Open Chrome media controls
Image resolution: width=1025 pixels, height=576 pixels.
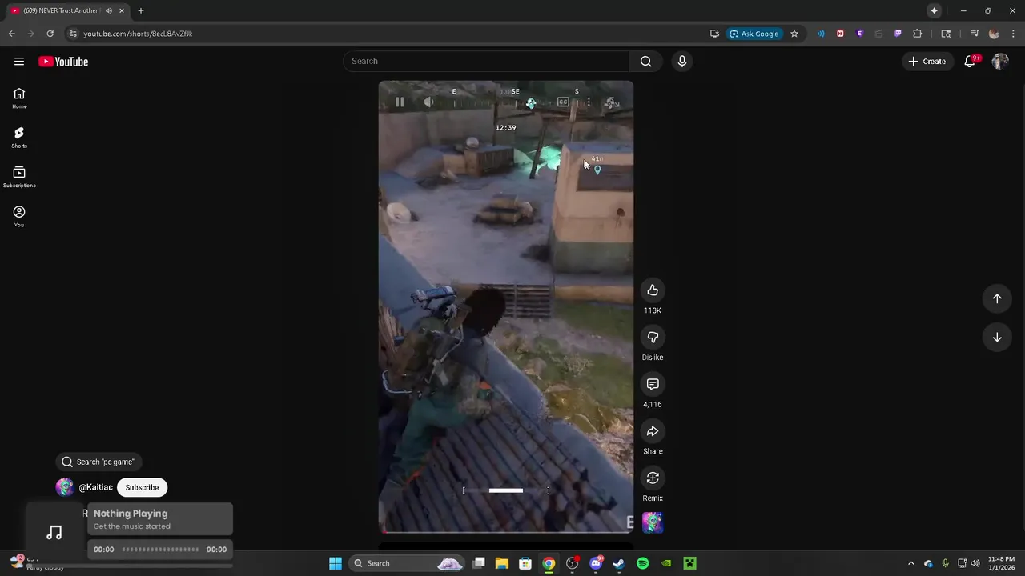coord(975,34)
